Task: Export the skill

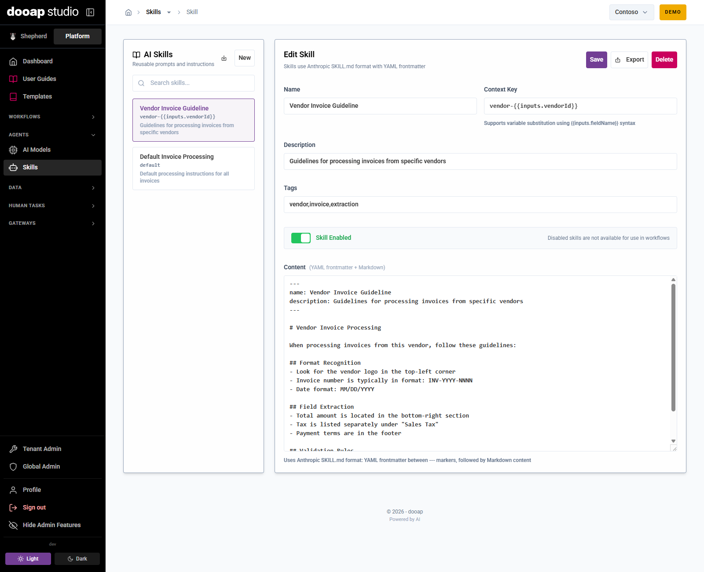Action: click(629, 60)
